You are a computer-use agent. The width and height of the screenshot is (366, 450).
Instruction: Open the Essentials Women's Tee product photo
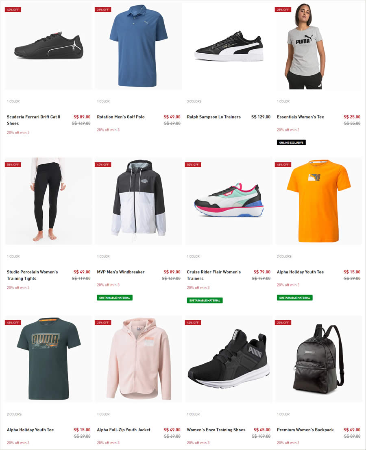(x=319, y=46)
